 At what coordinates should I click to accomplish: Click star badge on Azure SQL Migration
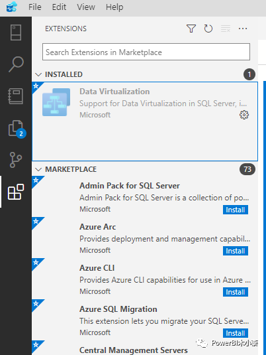(36, 304)
